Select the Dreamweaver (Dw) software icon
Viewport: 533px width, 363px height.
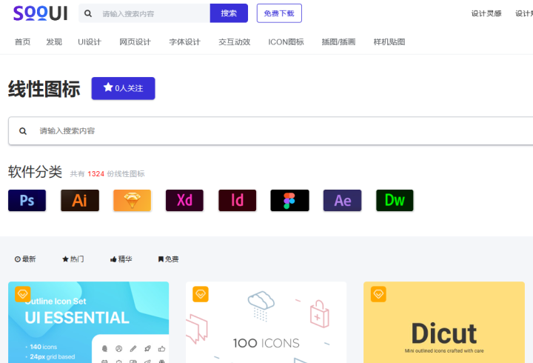(395, 200)
